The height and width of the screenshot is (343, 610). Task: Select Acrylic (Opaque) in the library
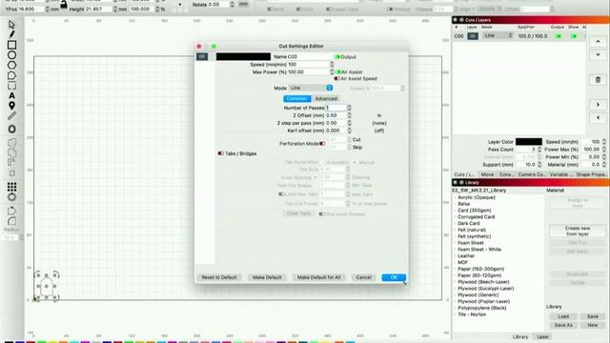[477, 197]
